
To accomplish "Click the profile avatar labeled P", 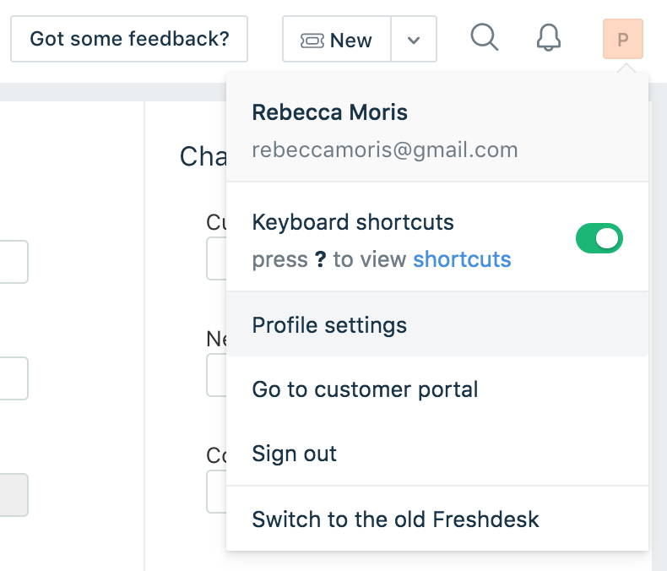I will [x=623, y=39].
